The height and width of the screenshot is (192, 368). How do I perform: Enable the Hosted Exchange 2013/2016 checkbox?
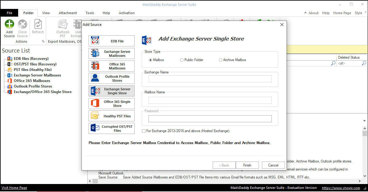pos(144,131)
